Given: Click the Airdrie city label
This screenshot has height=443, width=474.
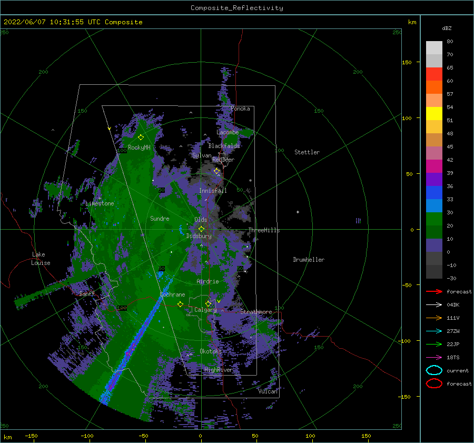Looking at the screenshot, I should [208, 281].
